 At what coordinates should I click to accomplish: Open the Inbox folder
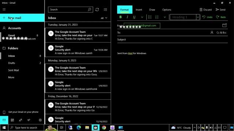(22, 56)
